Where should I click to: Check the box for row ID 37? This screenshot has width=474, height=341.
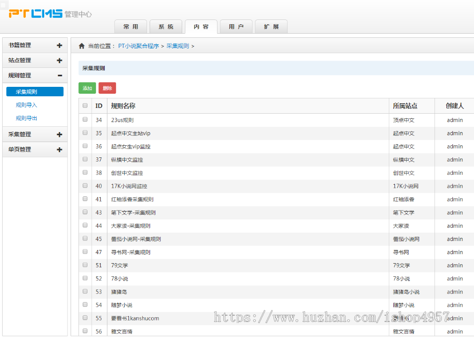click(x=85, y=159)
